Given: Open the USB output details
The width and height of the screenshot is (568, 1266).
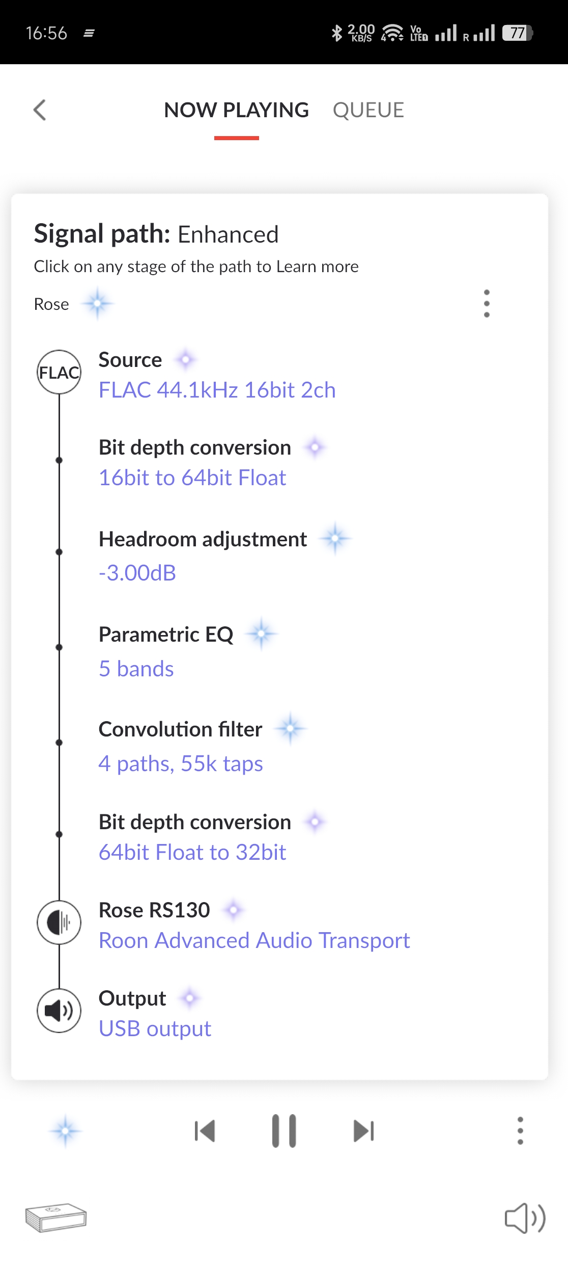Looking at the screenshot, I should tap(155, 1028).
